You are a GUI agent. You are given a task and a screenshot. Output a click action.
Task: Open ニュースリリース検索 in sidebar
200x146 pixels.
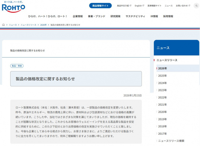[171, 141]
